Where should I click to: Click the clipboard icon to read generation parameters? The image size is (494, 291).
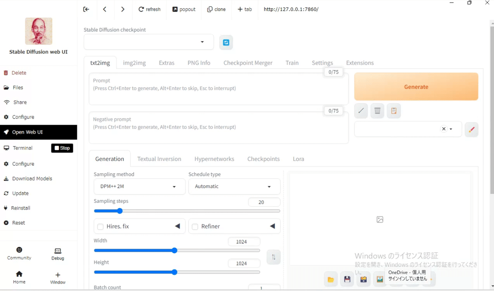(x=394, y=110)
